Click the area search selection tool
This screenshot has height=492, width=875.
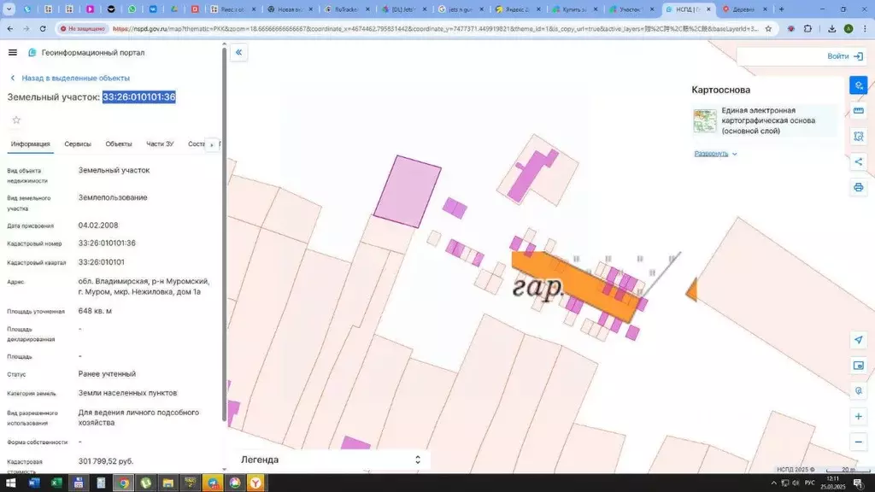(859, 137)
